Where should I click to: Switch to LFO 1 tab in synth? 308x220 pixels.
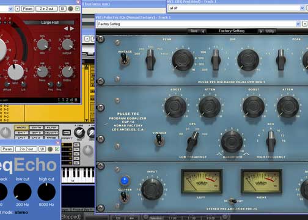[x=21, y=137]
